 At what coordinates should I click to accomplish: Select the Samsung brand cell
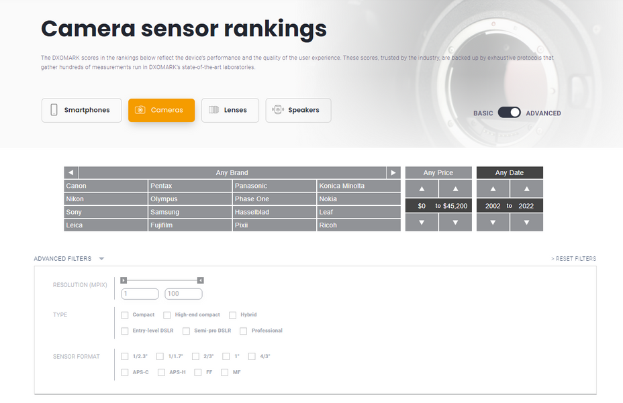tap(190, 212)
